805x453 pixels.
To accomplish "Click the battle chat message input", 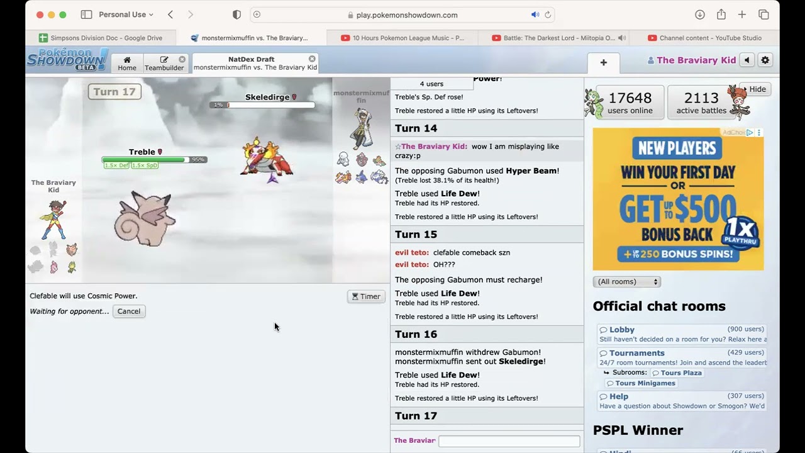I will 509,441.
